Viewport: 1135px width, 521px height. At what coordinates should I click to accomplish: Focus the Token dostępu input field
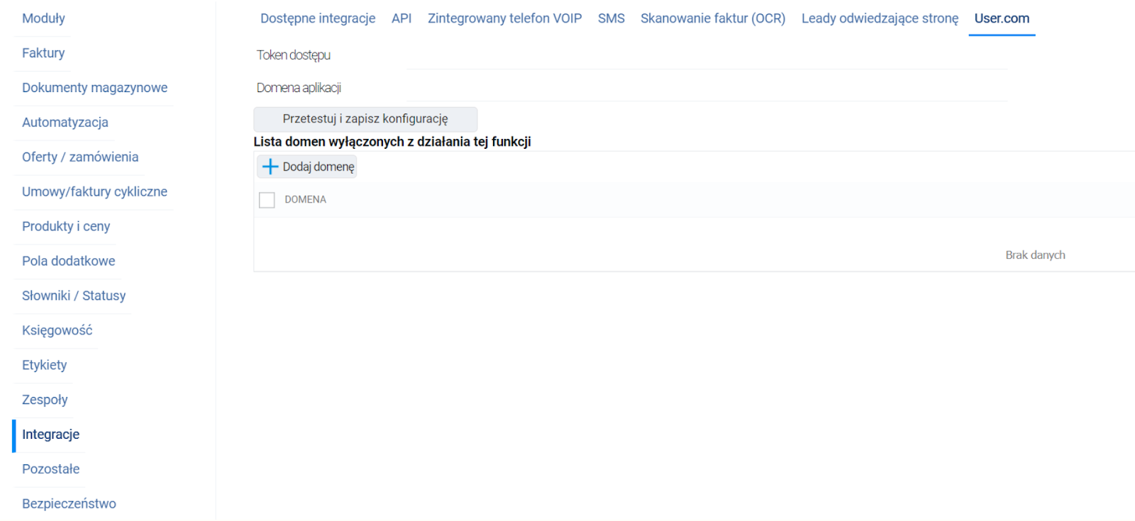[x=707, y=56]
